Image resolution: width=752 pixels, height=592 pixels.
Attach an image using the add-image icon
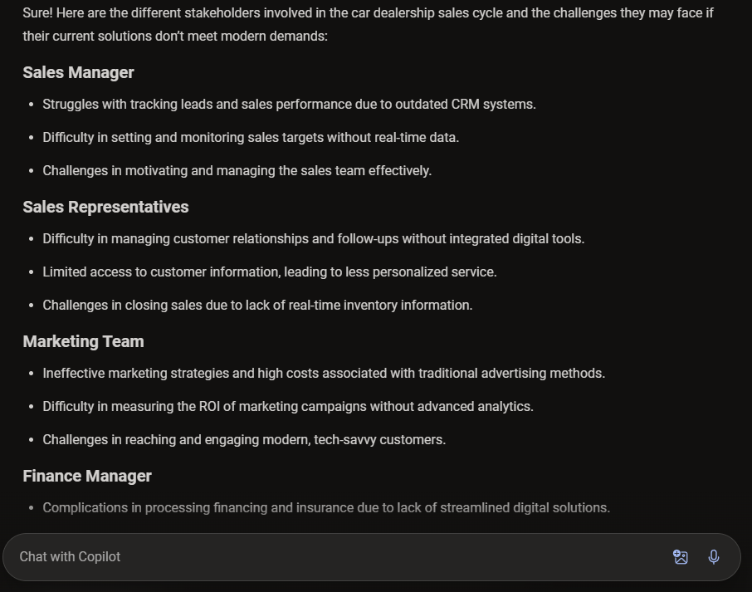[x=681, y=557]
